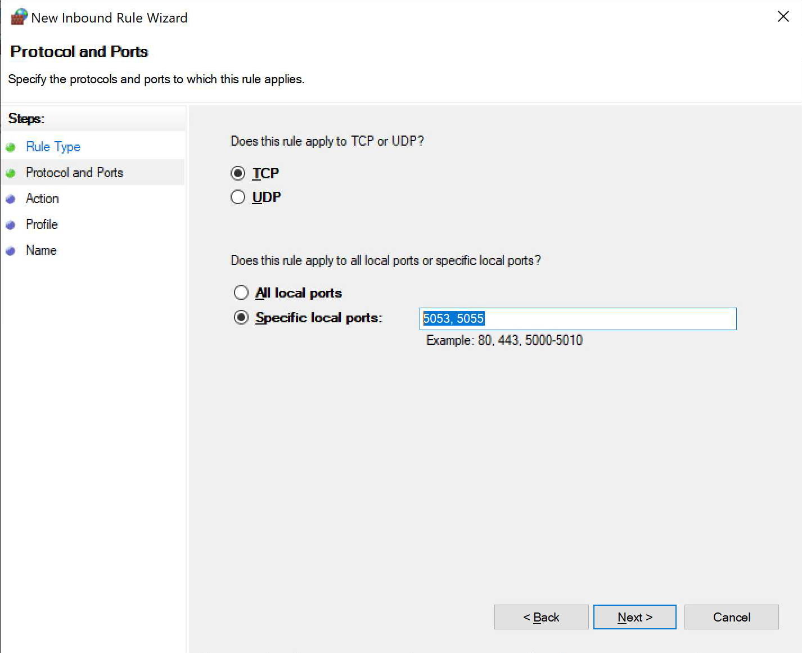This screenshot has height=653, width=802.
Task: Click blue bullet beside Profile step
Action: coord(10,225)
